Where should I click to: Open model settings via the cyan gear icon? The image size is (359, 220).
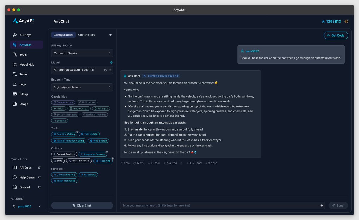(112, 63)
